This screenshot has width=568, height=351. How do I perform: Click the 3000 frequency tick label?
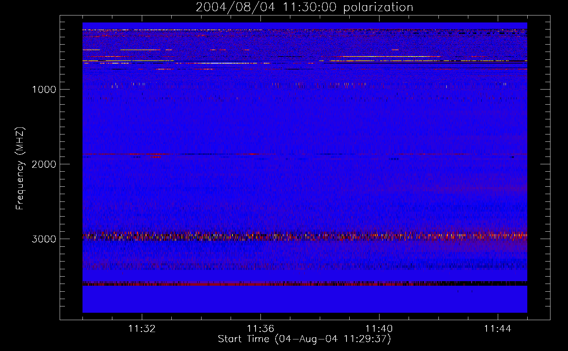point(44,239)
